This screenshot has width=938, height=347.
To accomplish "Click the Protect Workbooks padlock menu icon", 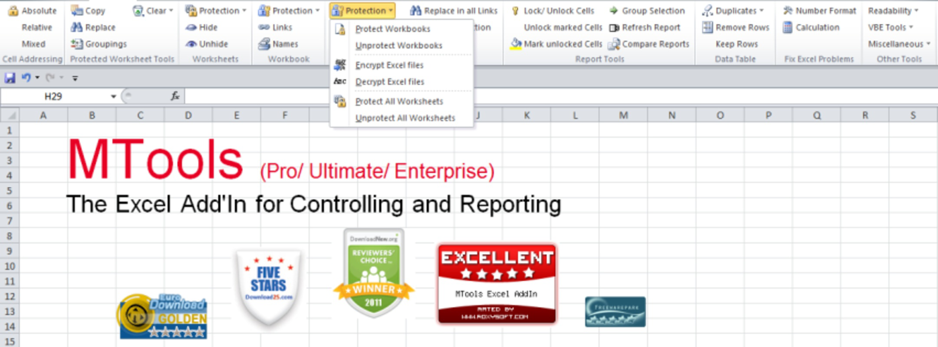I will coord(340,29).
